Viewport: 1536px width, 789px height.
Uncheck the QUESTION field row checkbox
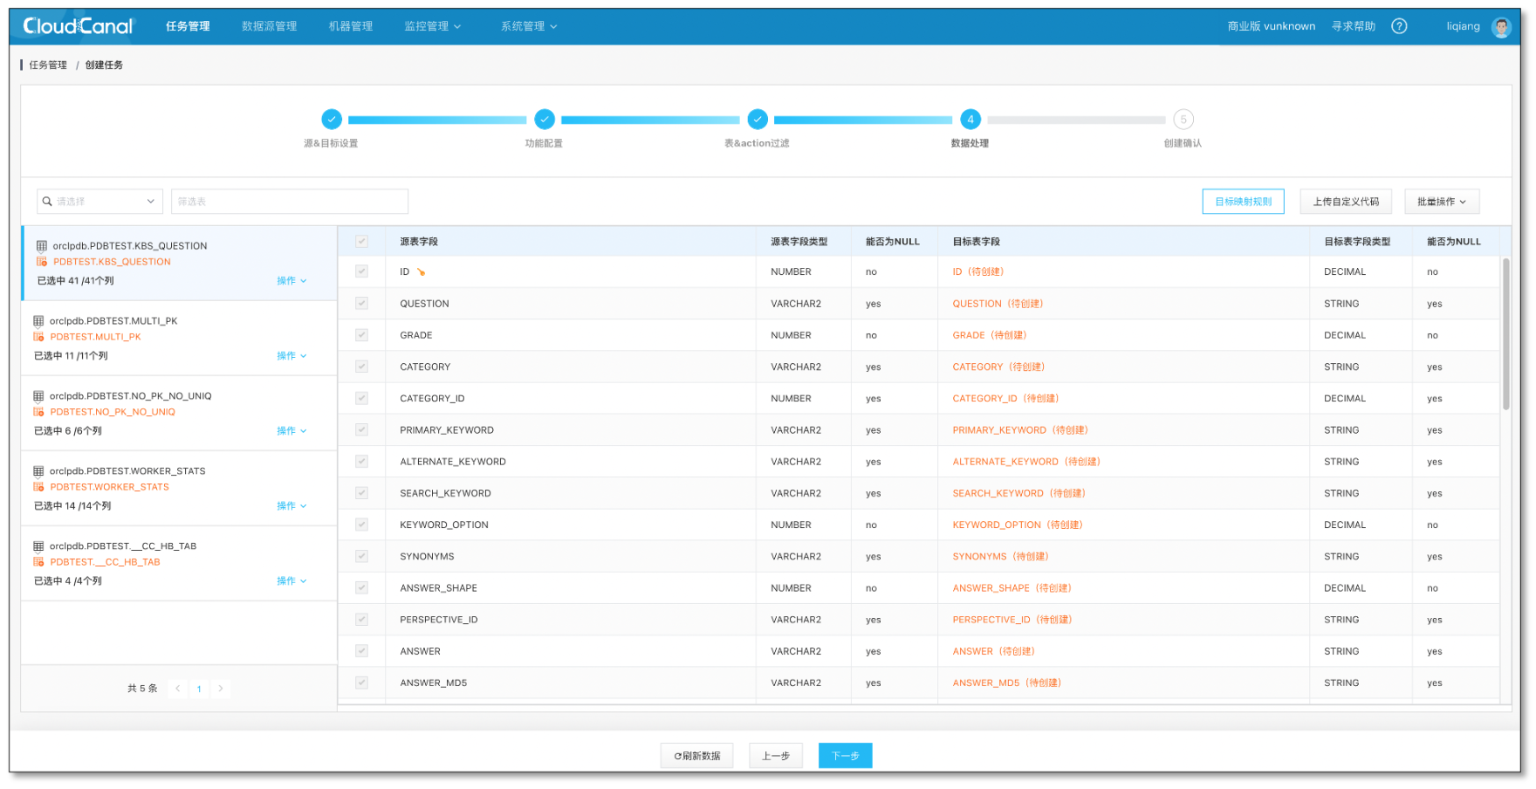pos(361,303)
